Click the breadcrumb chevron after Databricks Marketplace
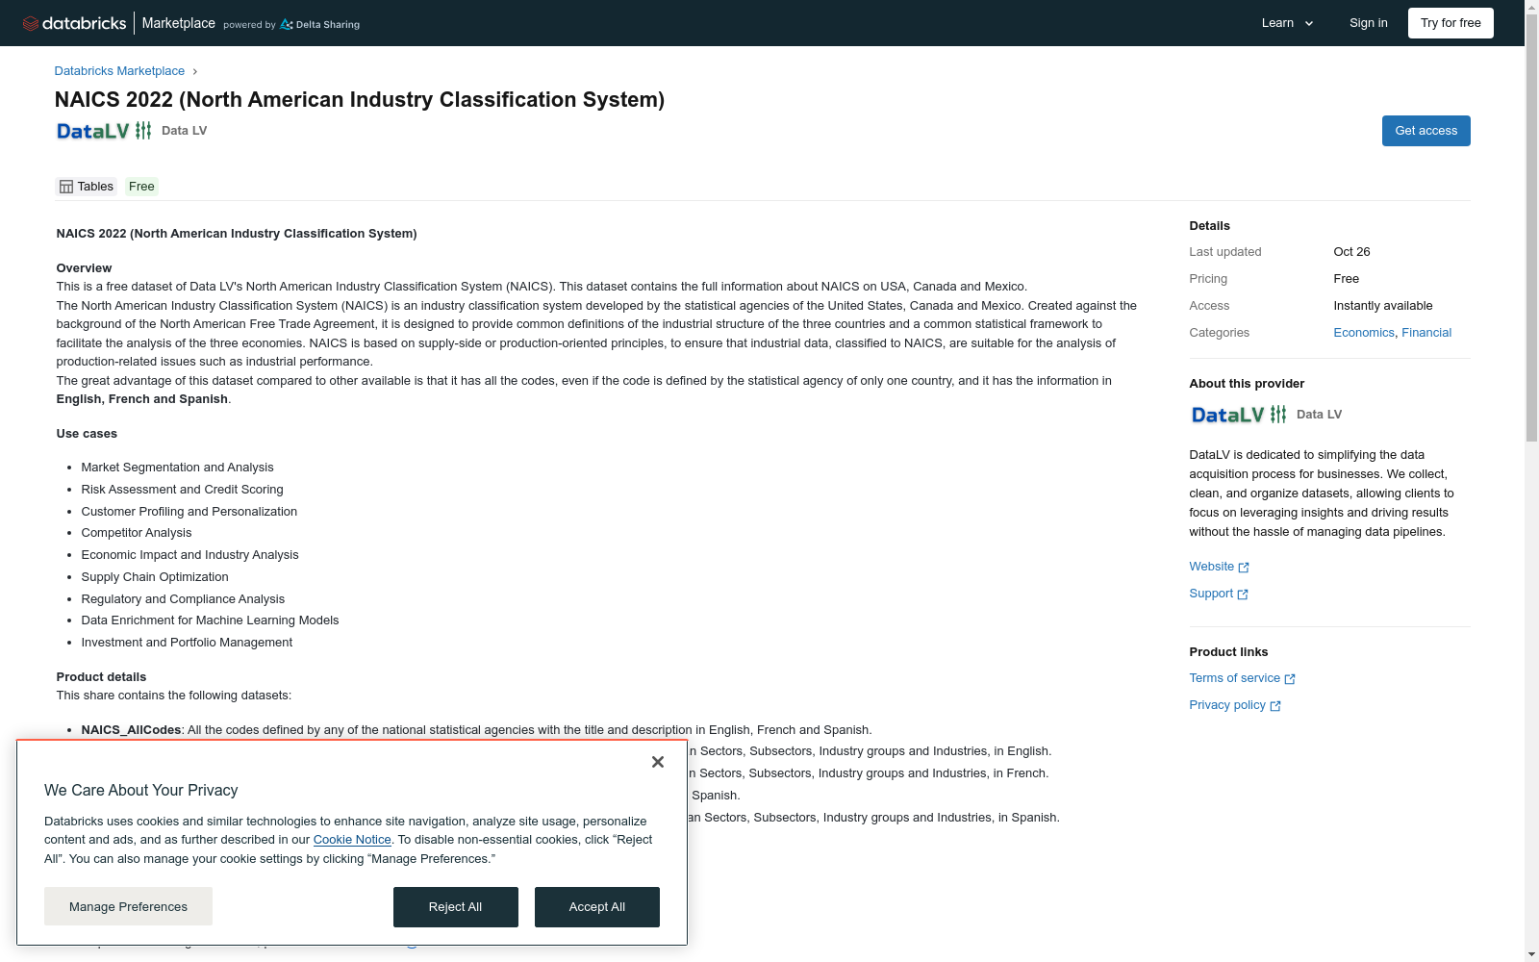The height and width of the screenshot is (962, 1539). point(194,71)
